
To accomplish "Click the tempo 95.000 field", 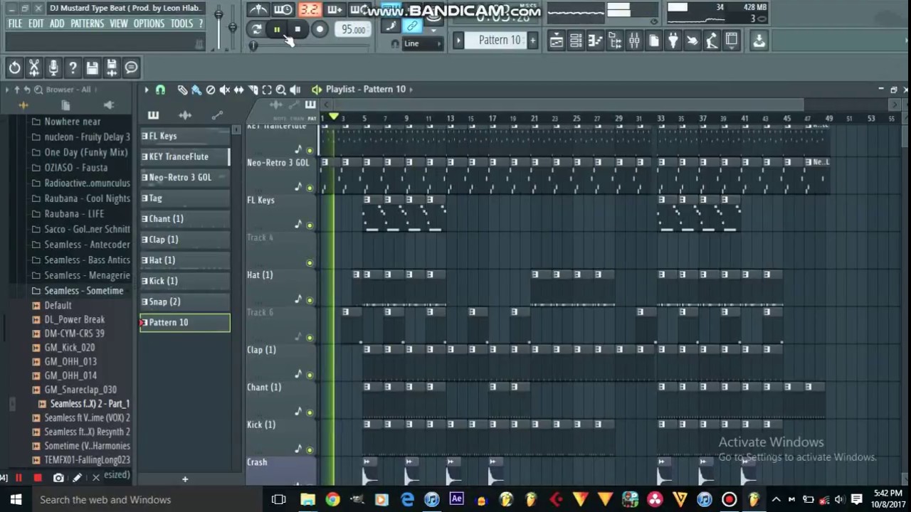I will coord(353,29).
